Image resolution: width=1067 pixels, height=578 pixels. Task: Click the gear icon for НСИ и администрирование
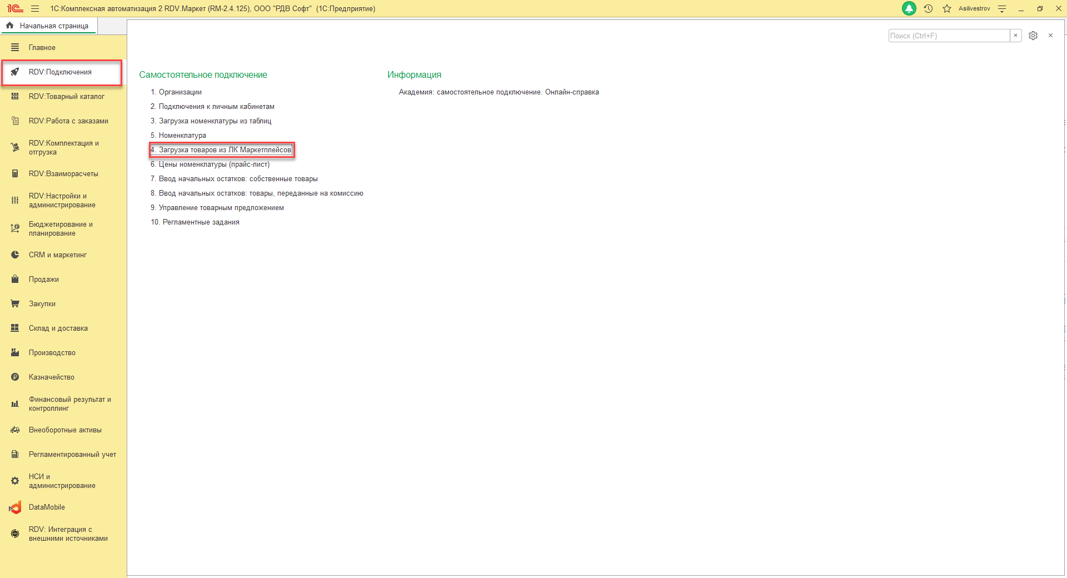tap(15, 481)
